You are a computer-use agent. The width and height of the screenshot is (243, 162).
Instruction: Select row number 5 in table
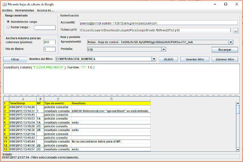[x=6, y=119]
